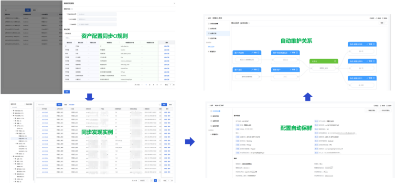The height and width of the screenshot is (183, 396).
Task: Select the highlighted 阿里云RDS item in the model tree
Action: click(x=21, y=138)
